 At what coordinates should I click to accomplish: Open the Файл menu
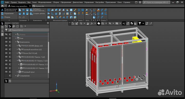click(7, 2)
